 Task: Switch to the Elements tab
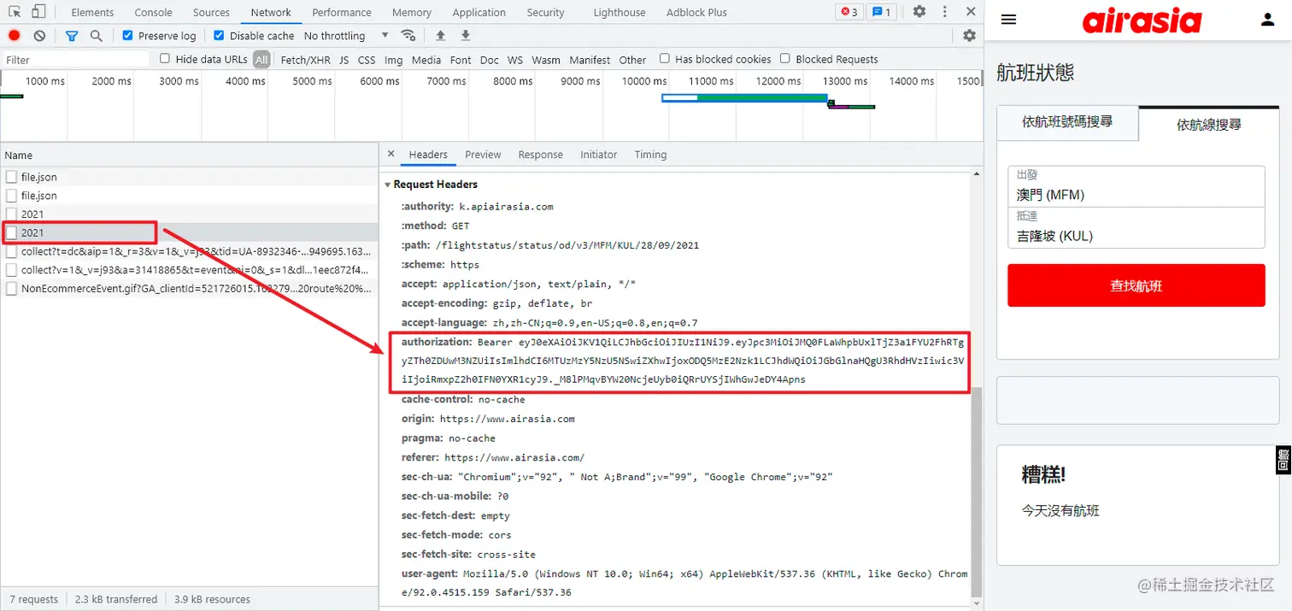[92, 13]
